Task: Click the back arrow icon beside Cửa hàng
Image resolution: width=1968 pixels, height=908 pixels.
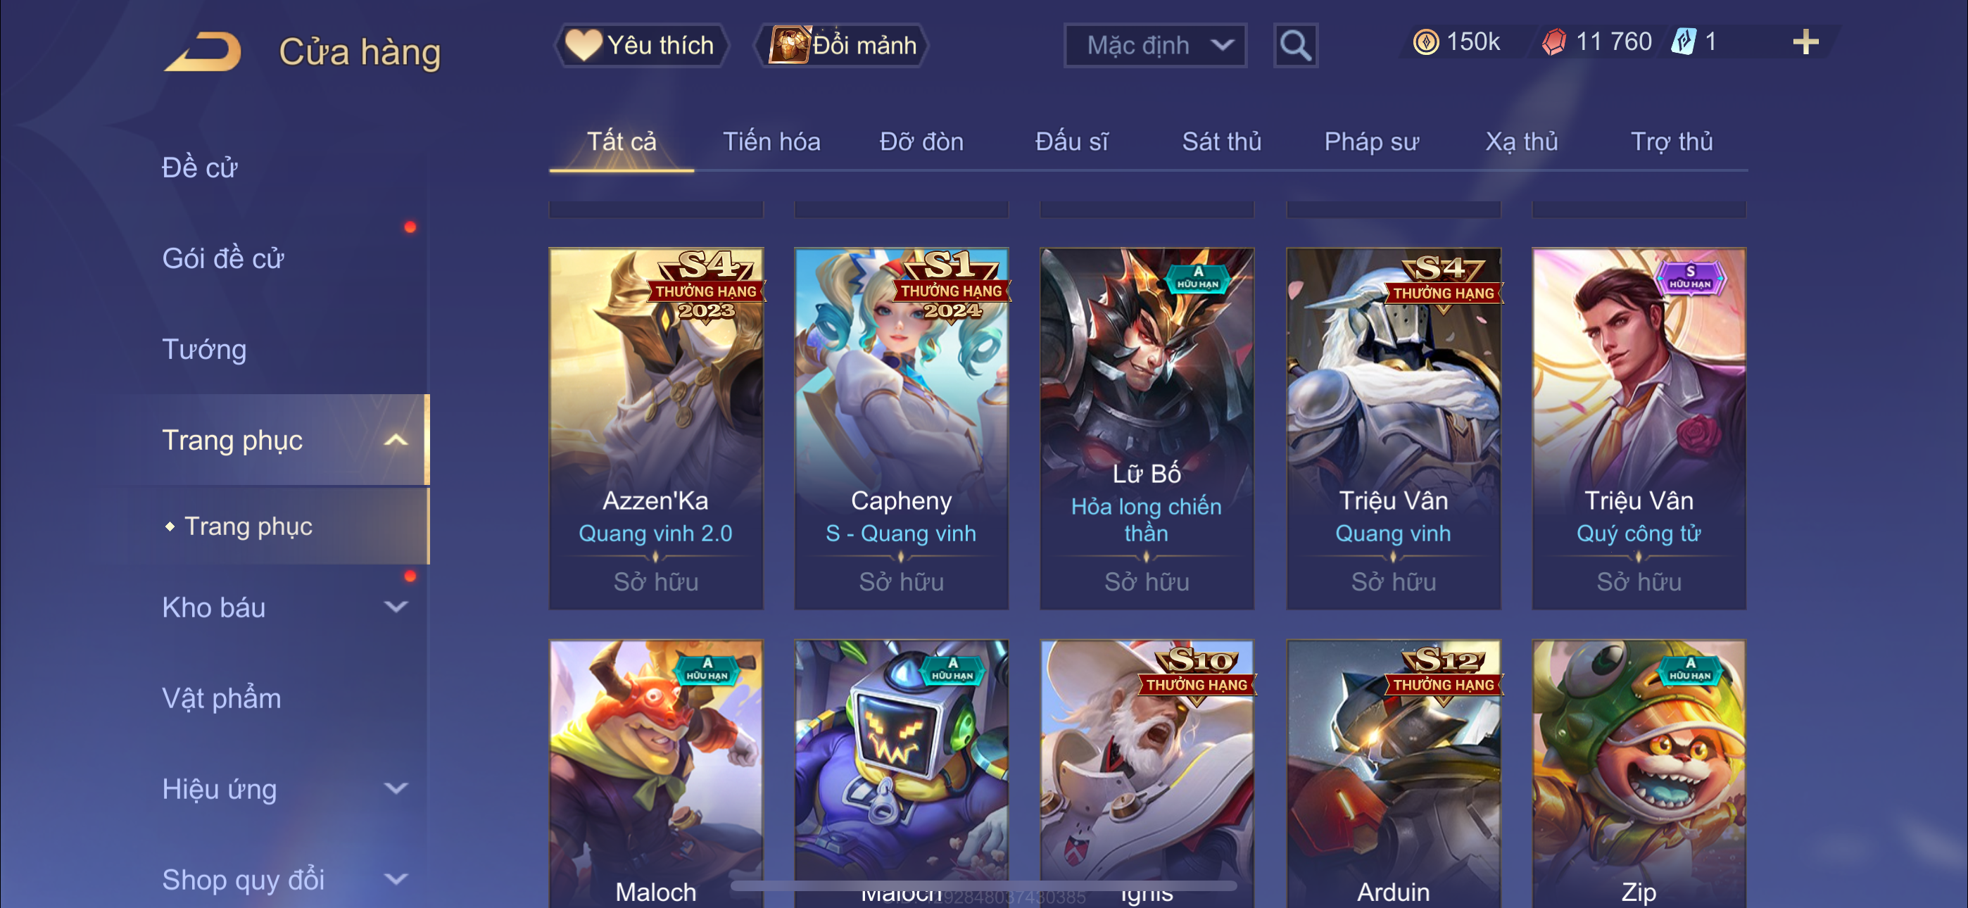Action: [x=203, y=52]
